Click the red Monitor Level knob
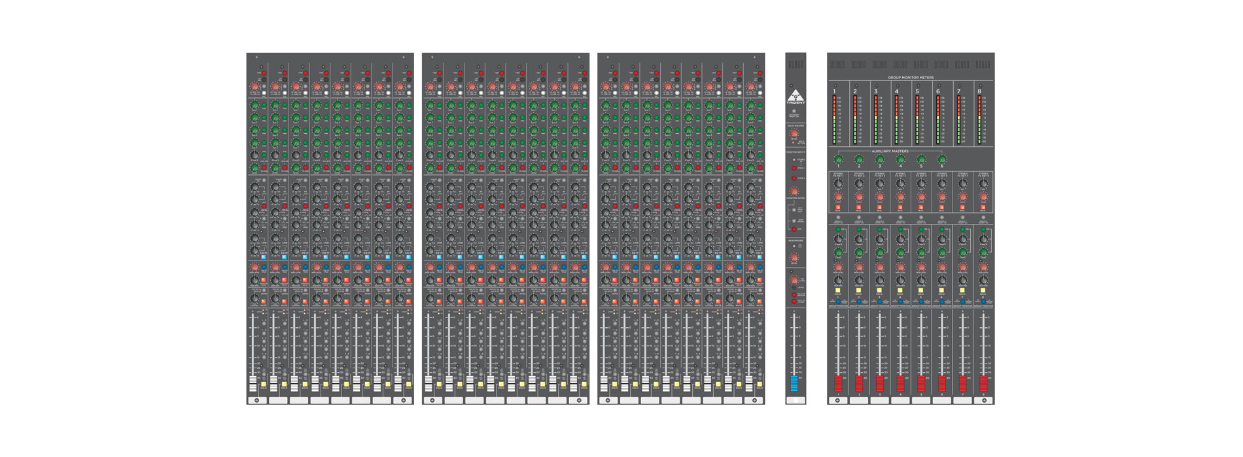 click(x=794, y=191)
